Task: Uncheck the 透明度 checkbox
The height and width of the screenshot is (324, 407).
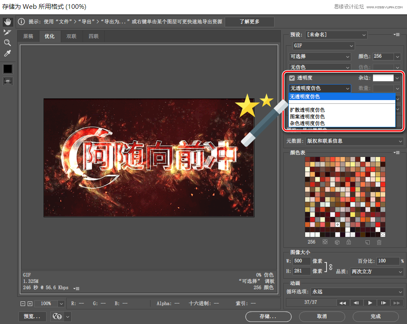Action: tap(291, 78)
